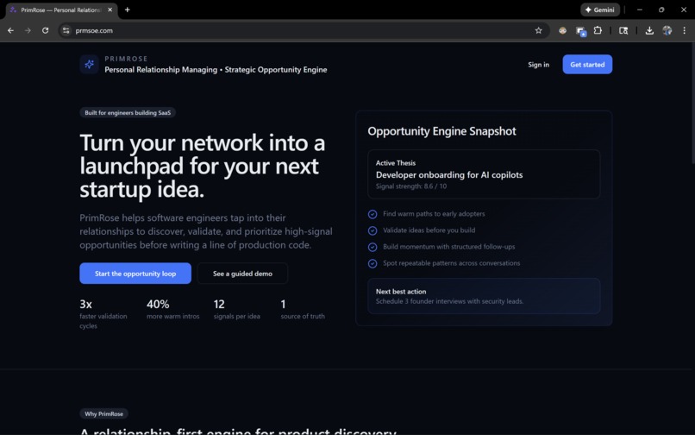Click the check icon beside 'Spot repeatable patterns'
Viewport: 695px width, 435px height.
[373, 263]
